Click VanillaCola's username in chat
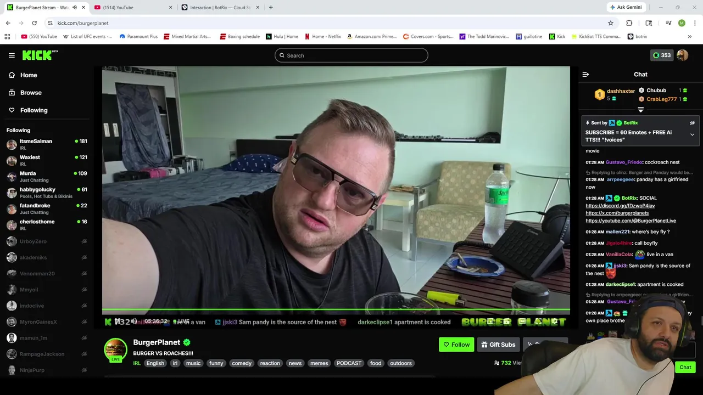The width and height of the screenshot is (703, 395). (620, 255)
